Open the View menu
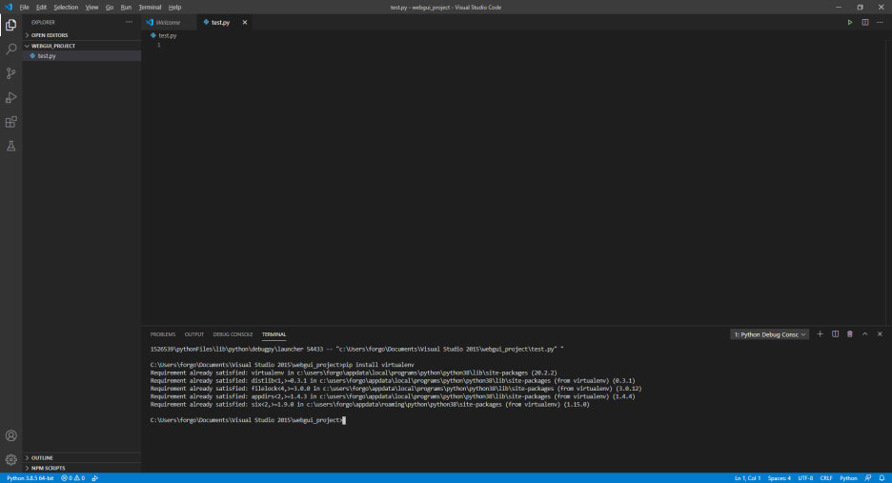 click(x=91, y=8)
